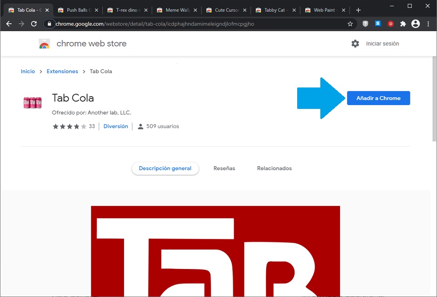
Task: Open the Chrome profile avatar icon
Action: (x=416, y=24)
